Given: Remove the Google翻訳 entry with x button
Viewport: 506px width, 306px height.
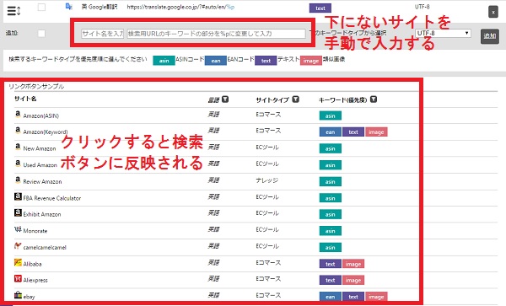Looking at the screenshot, I should 493,12.
